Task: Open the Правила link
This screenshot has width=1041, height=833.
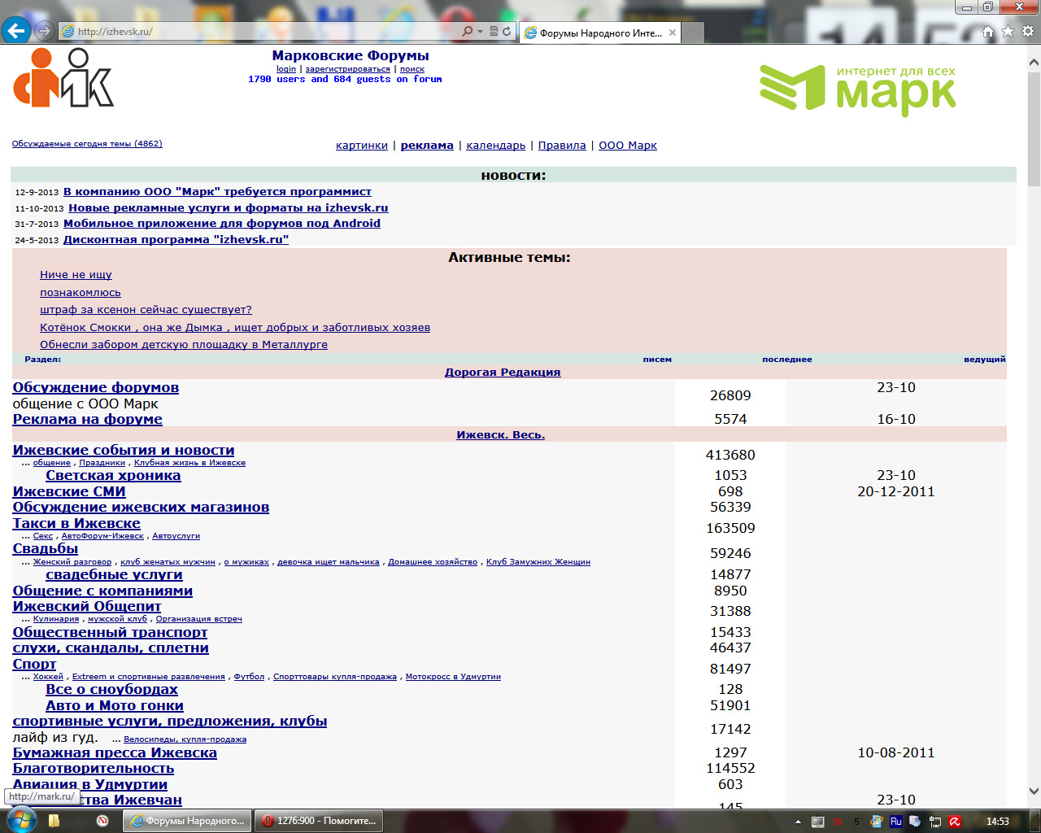Action: pyautogui.click(x=562, y=146)
